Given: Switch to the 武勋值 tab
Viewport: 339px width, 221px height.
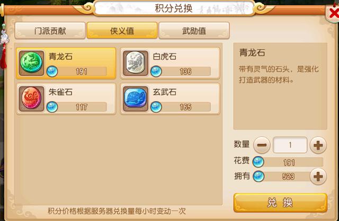Looking at the screenshot, I should pos(194,31).
